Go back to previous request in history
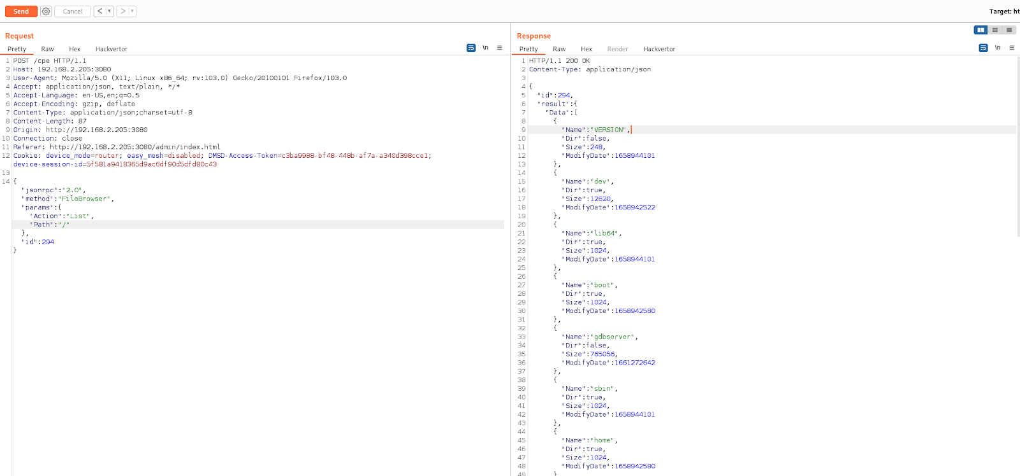This screenshot has height=476, width=1020. click(99, 11)
